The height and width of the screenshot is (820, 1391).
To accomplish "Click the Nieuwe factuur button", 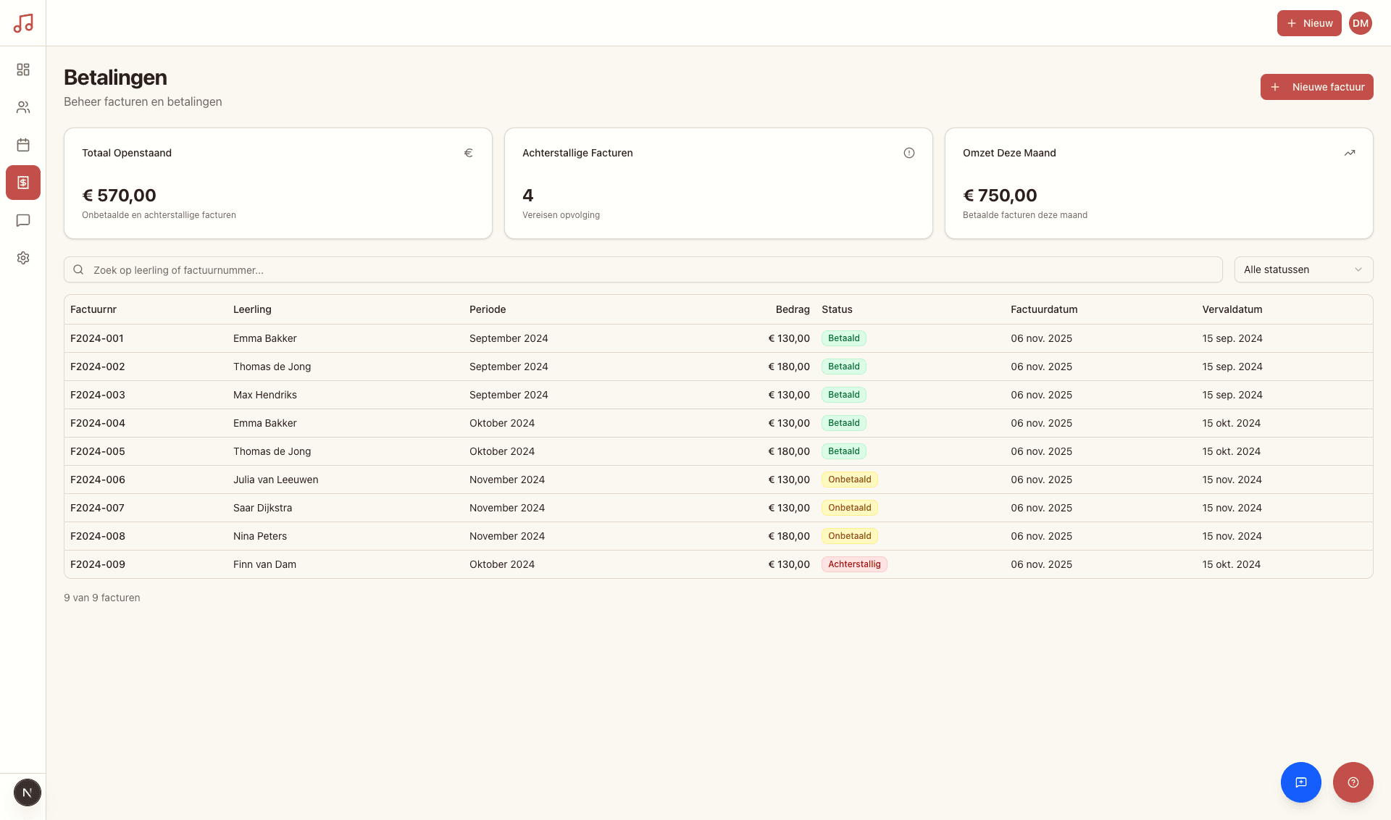I will [1316, 87].
